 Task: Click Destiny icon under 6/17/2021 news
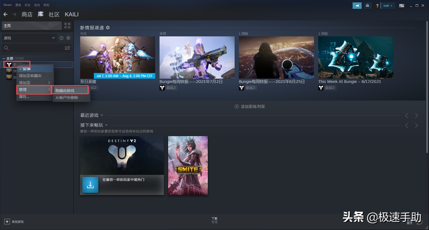tap(321, 88)
